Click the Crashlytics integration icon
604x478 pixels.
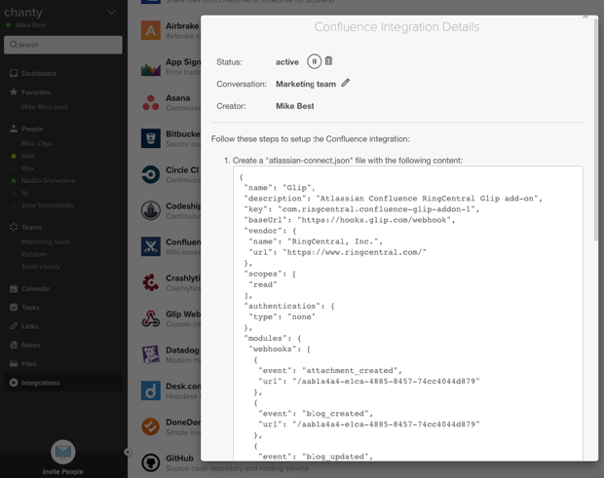[x=151, y=283]
